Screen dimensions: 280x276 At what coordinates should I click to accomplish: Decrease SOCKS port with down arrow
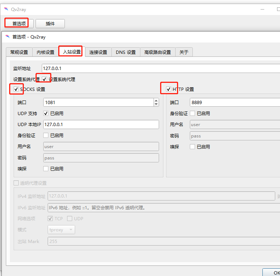tap(156, 104)
